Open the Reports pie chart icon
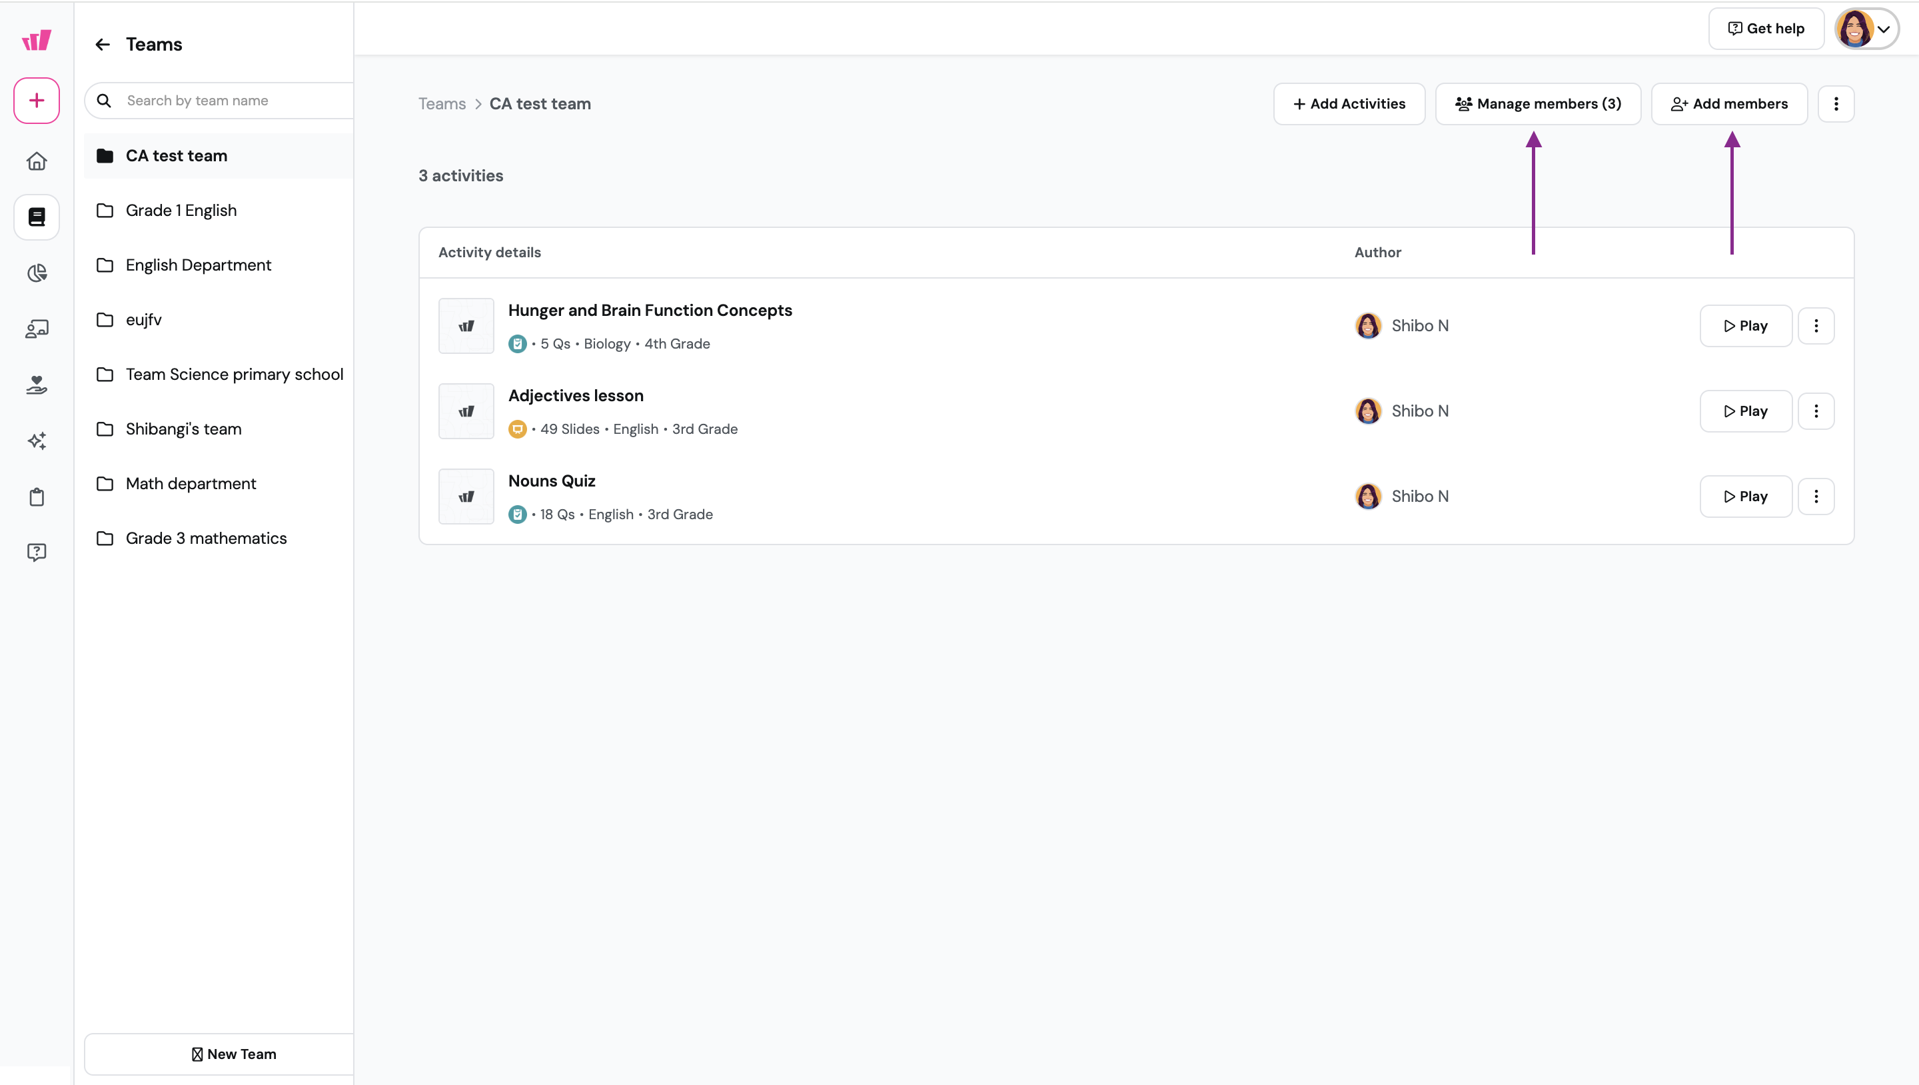The image size is (1919, 1085). [x=37, y=273]
